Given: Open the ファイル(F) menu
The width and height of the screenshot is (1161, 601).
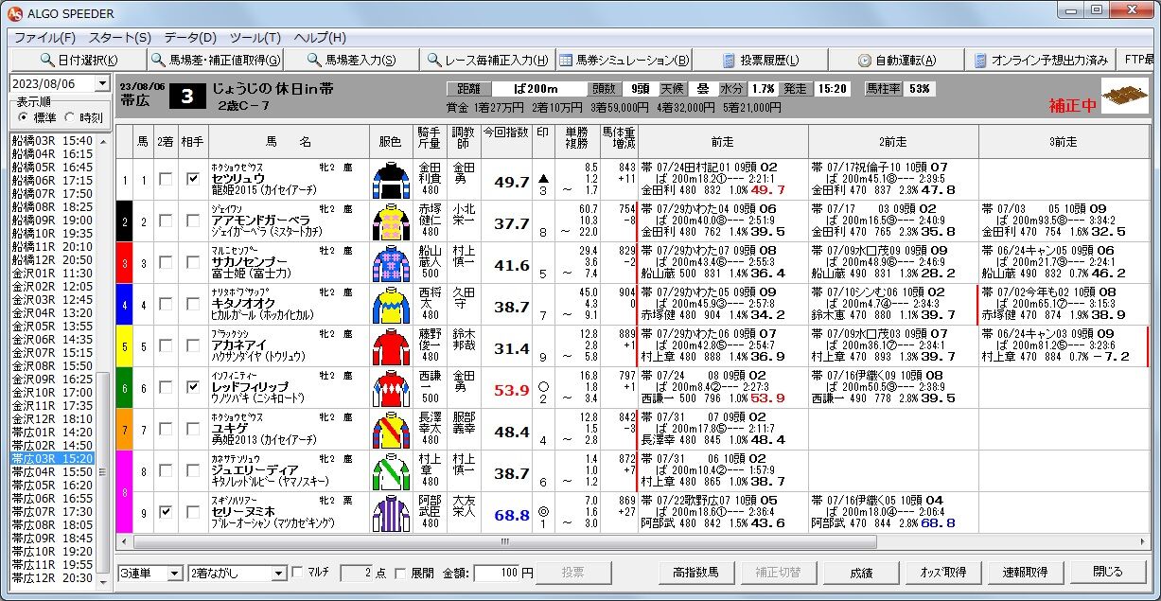Looking at the screenshot, I should (44, 38).
